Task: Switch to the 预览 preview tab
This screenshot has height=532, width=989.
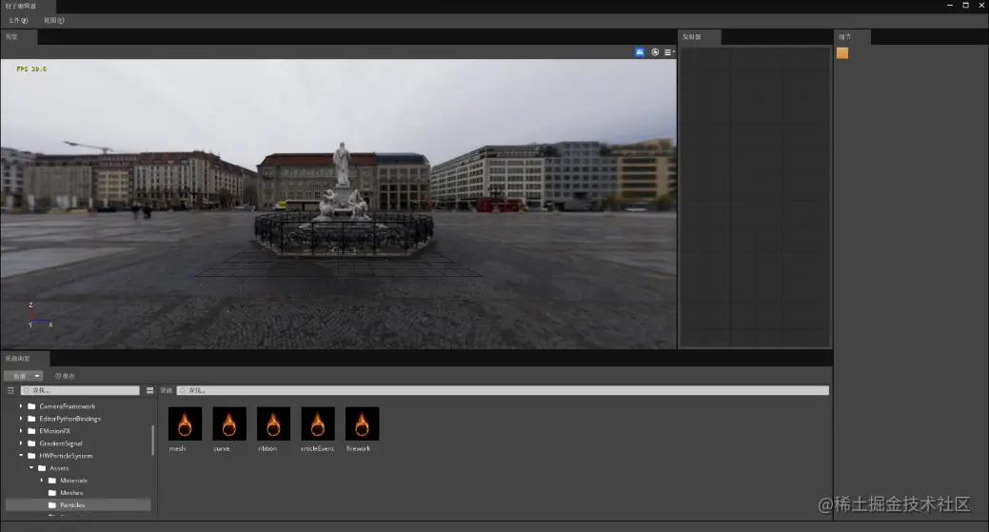Action: click(x=18, y=36)
